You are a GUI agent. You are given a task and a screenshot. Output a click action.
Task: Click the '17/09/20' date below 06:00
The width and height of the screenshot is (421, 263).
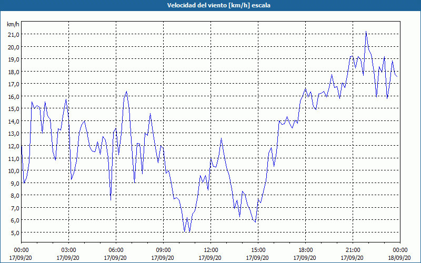116,258
